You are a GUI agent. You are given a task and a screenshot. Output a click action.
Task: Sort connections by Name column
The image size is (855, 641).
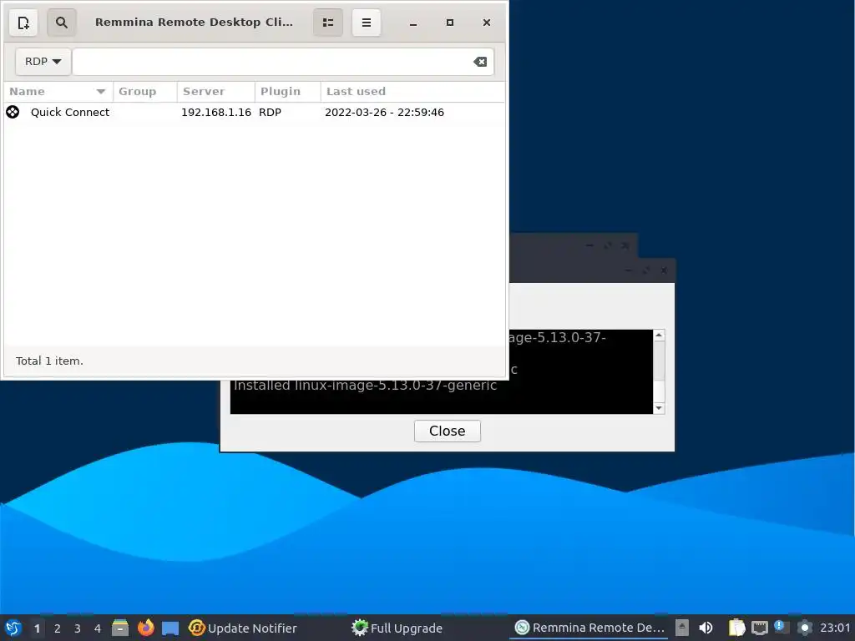point(58,92)
